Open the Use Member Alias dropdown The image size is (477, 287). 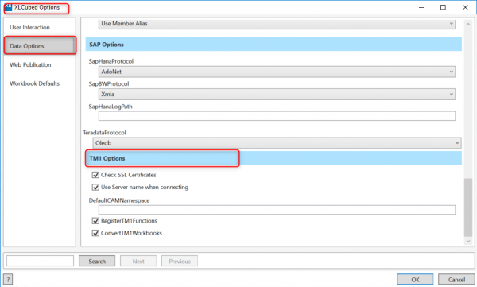pos(277,24)
